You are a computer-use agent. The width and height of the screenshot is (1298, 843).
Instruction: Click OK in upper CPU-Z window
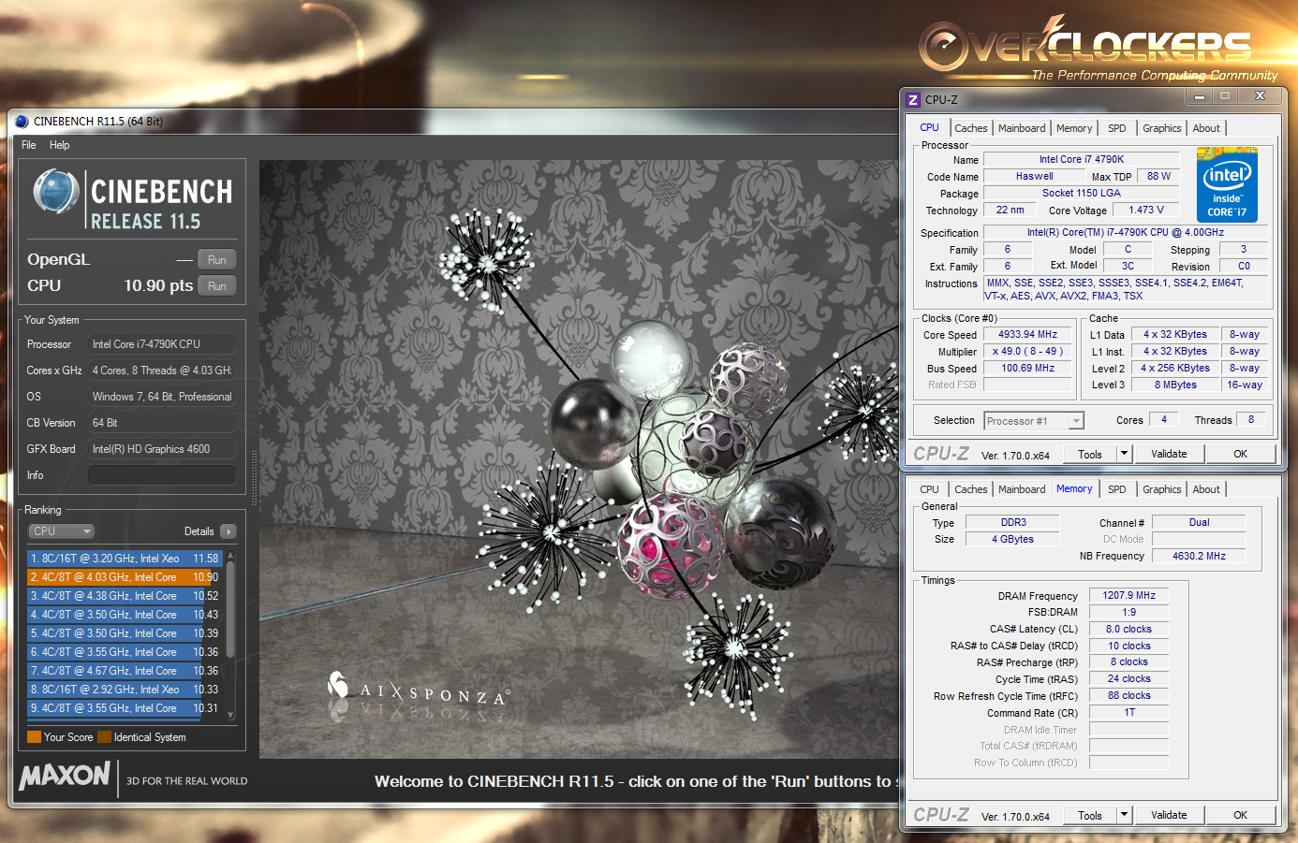pos(1240,454)
